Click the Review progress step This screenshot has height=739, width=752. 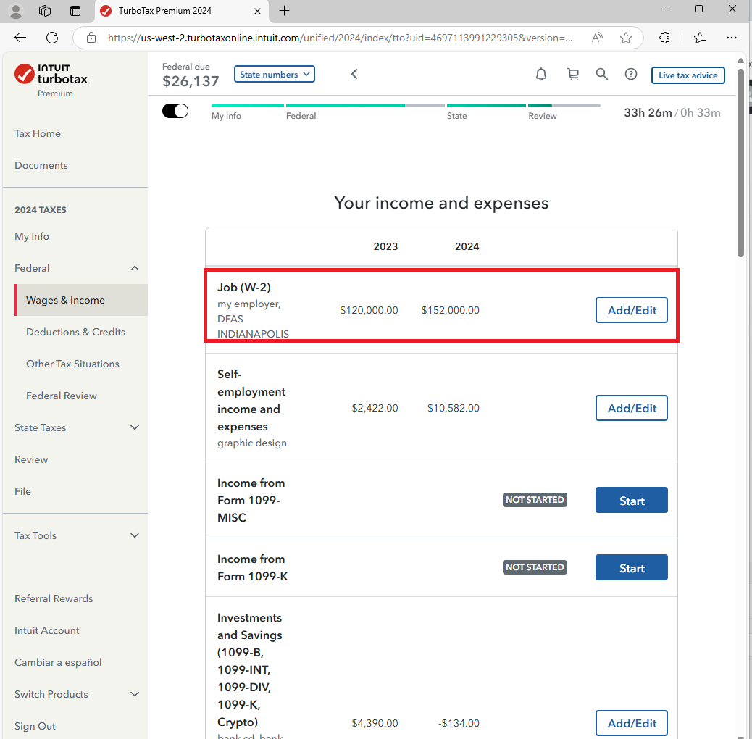[x=543, y=116]
